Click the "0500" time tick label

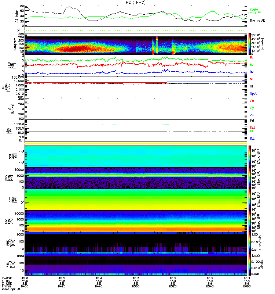(x=136, y=286)
